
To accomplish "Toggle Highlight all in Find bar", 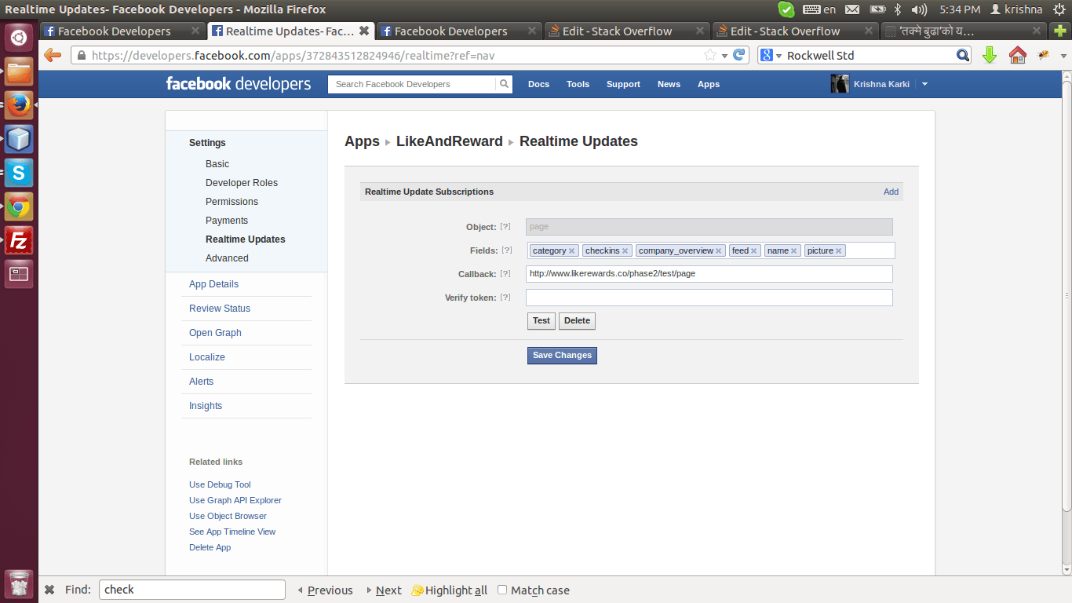I will pyautogui.click(x=450, y=590).
